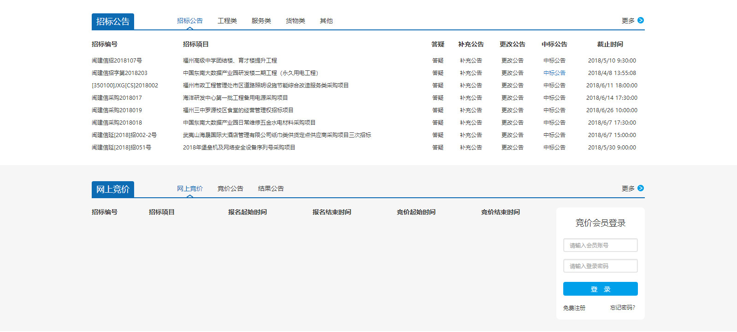This screenshot has height=332, width=737.
Task: Switch to the 竞价公告 tab
Action: (230, 189)
